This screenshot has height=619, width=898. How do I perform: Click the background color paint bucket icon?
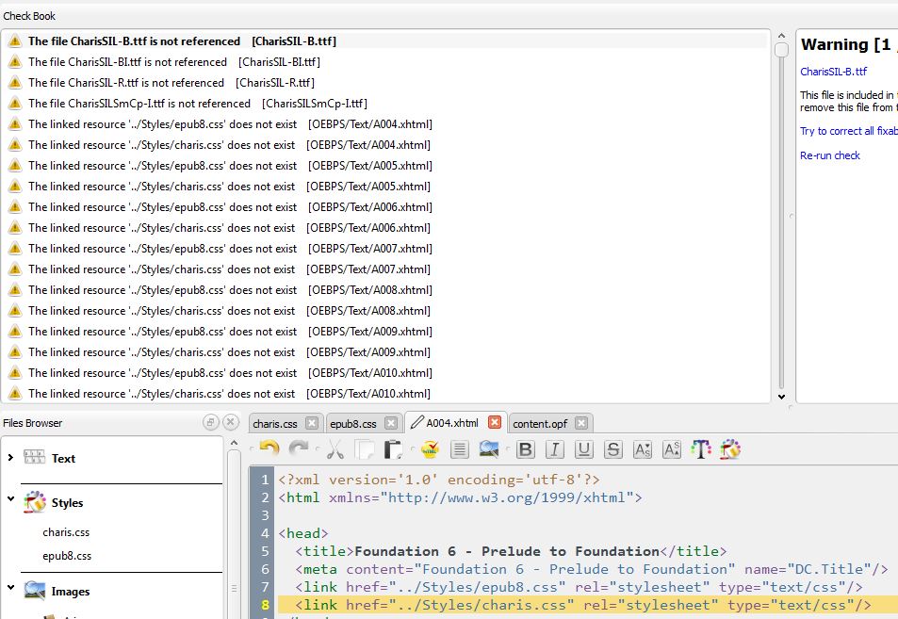point(730,449)
